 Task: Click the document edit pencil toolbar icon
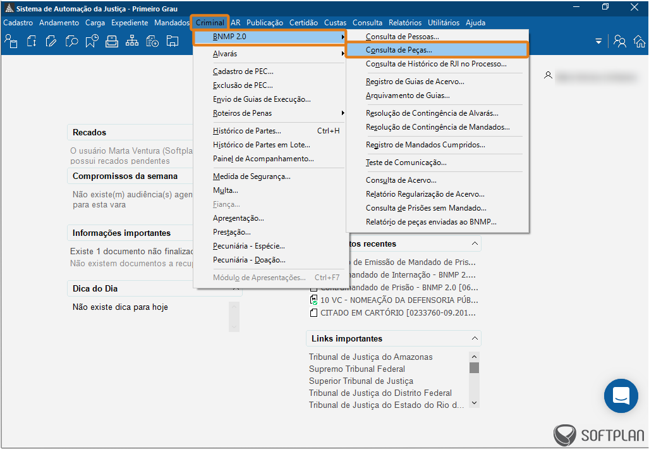coord(51,42)
